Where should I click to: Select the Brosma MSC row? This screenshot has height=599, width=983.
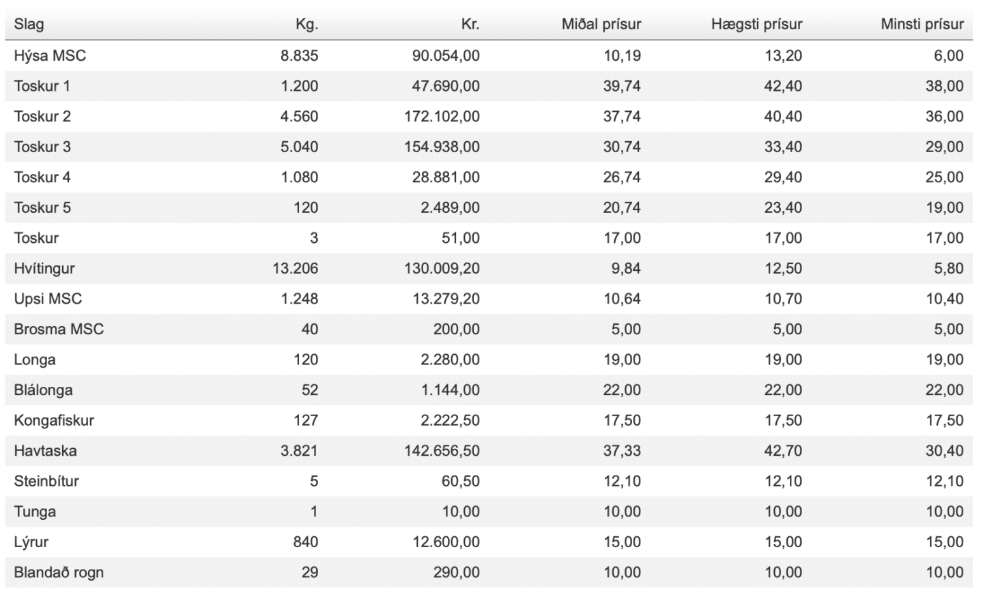489,330
